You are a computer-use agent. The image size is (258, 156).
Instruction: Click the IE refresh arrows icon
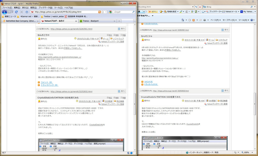tap(196, 7)
